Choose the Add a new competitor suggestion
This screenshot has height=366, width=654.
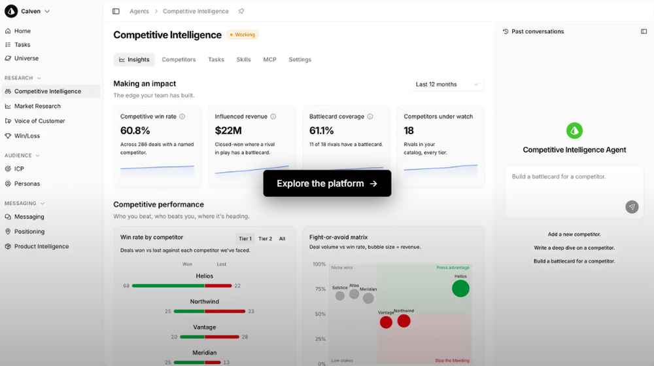(574, 234)
